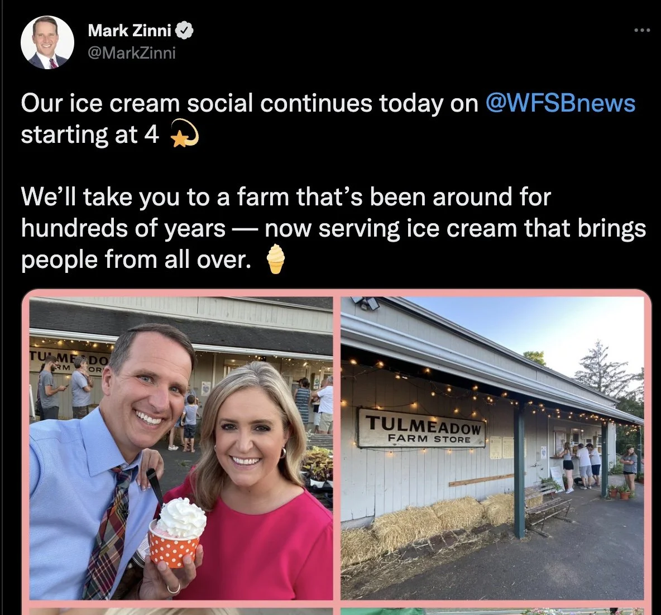This screenshot has width=661, height=615.
Task: Click the ice cream cone emoji
Action: [x=276, y=259]
